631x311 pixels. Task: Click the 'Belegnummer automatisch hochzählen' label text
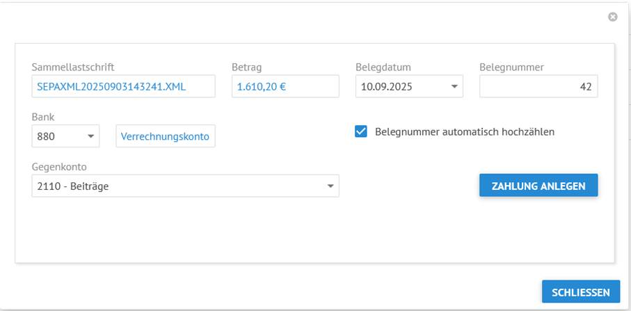click(464, 131)
